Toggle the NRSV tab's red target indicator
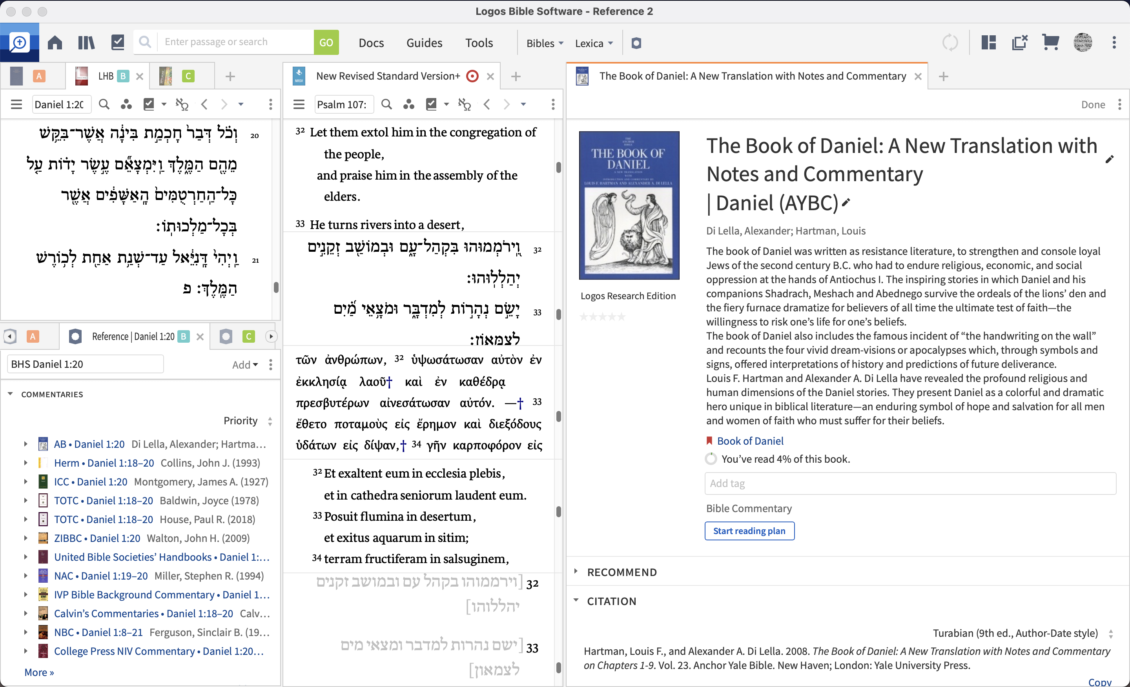This screenshot has width=1130, height=687. 472,76
